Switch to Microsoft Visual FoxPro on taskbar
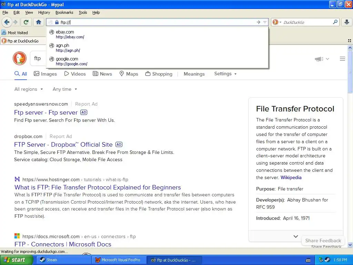The height and width of the screenshot is (265, 353). click(x=119, y=260)
